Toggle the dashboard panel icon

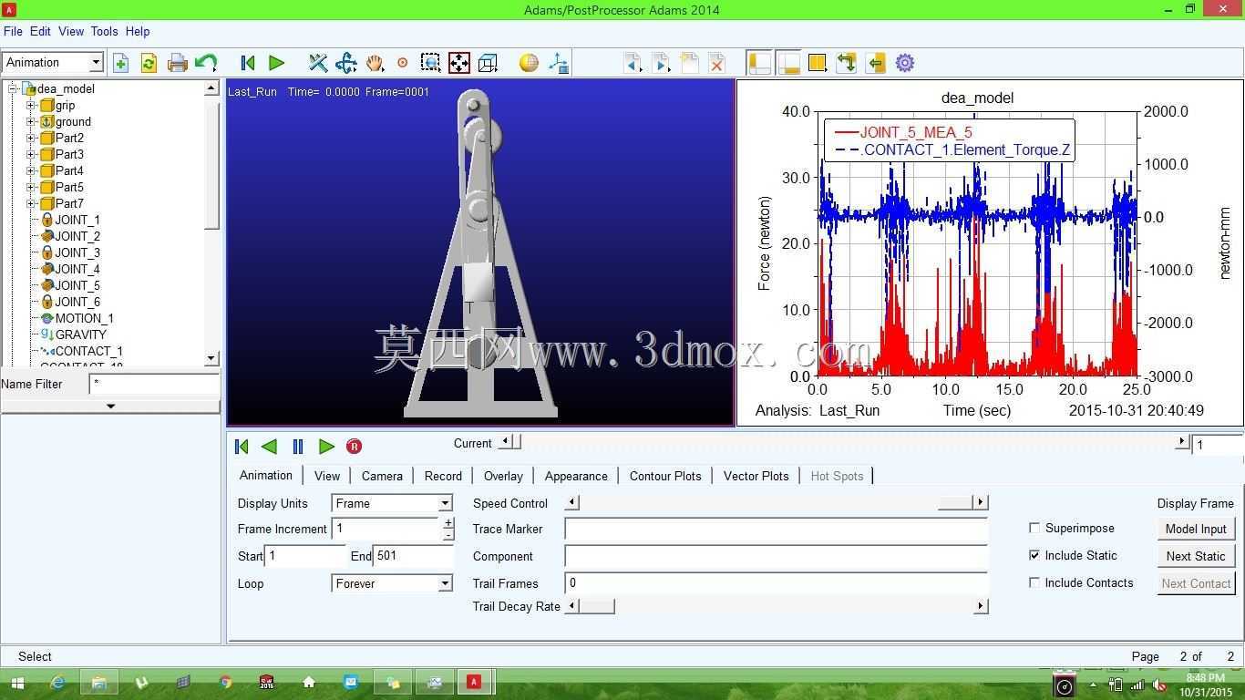point(788,63)
